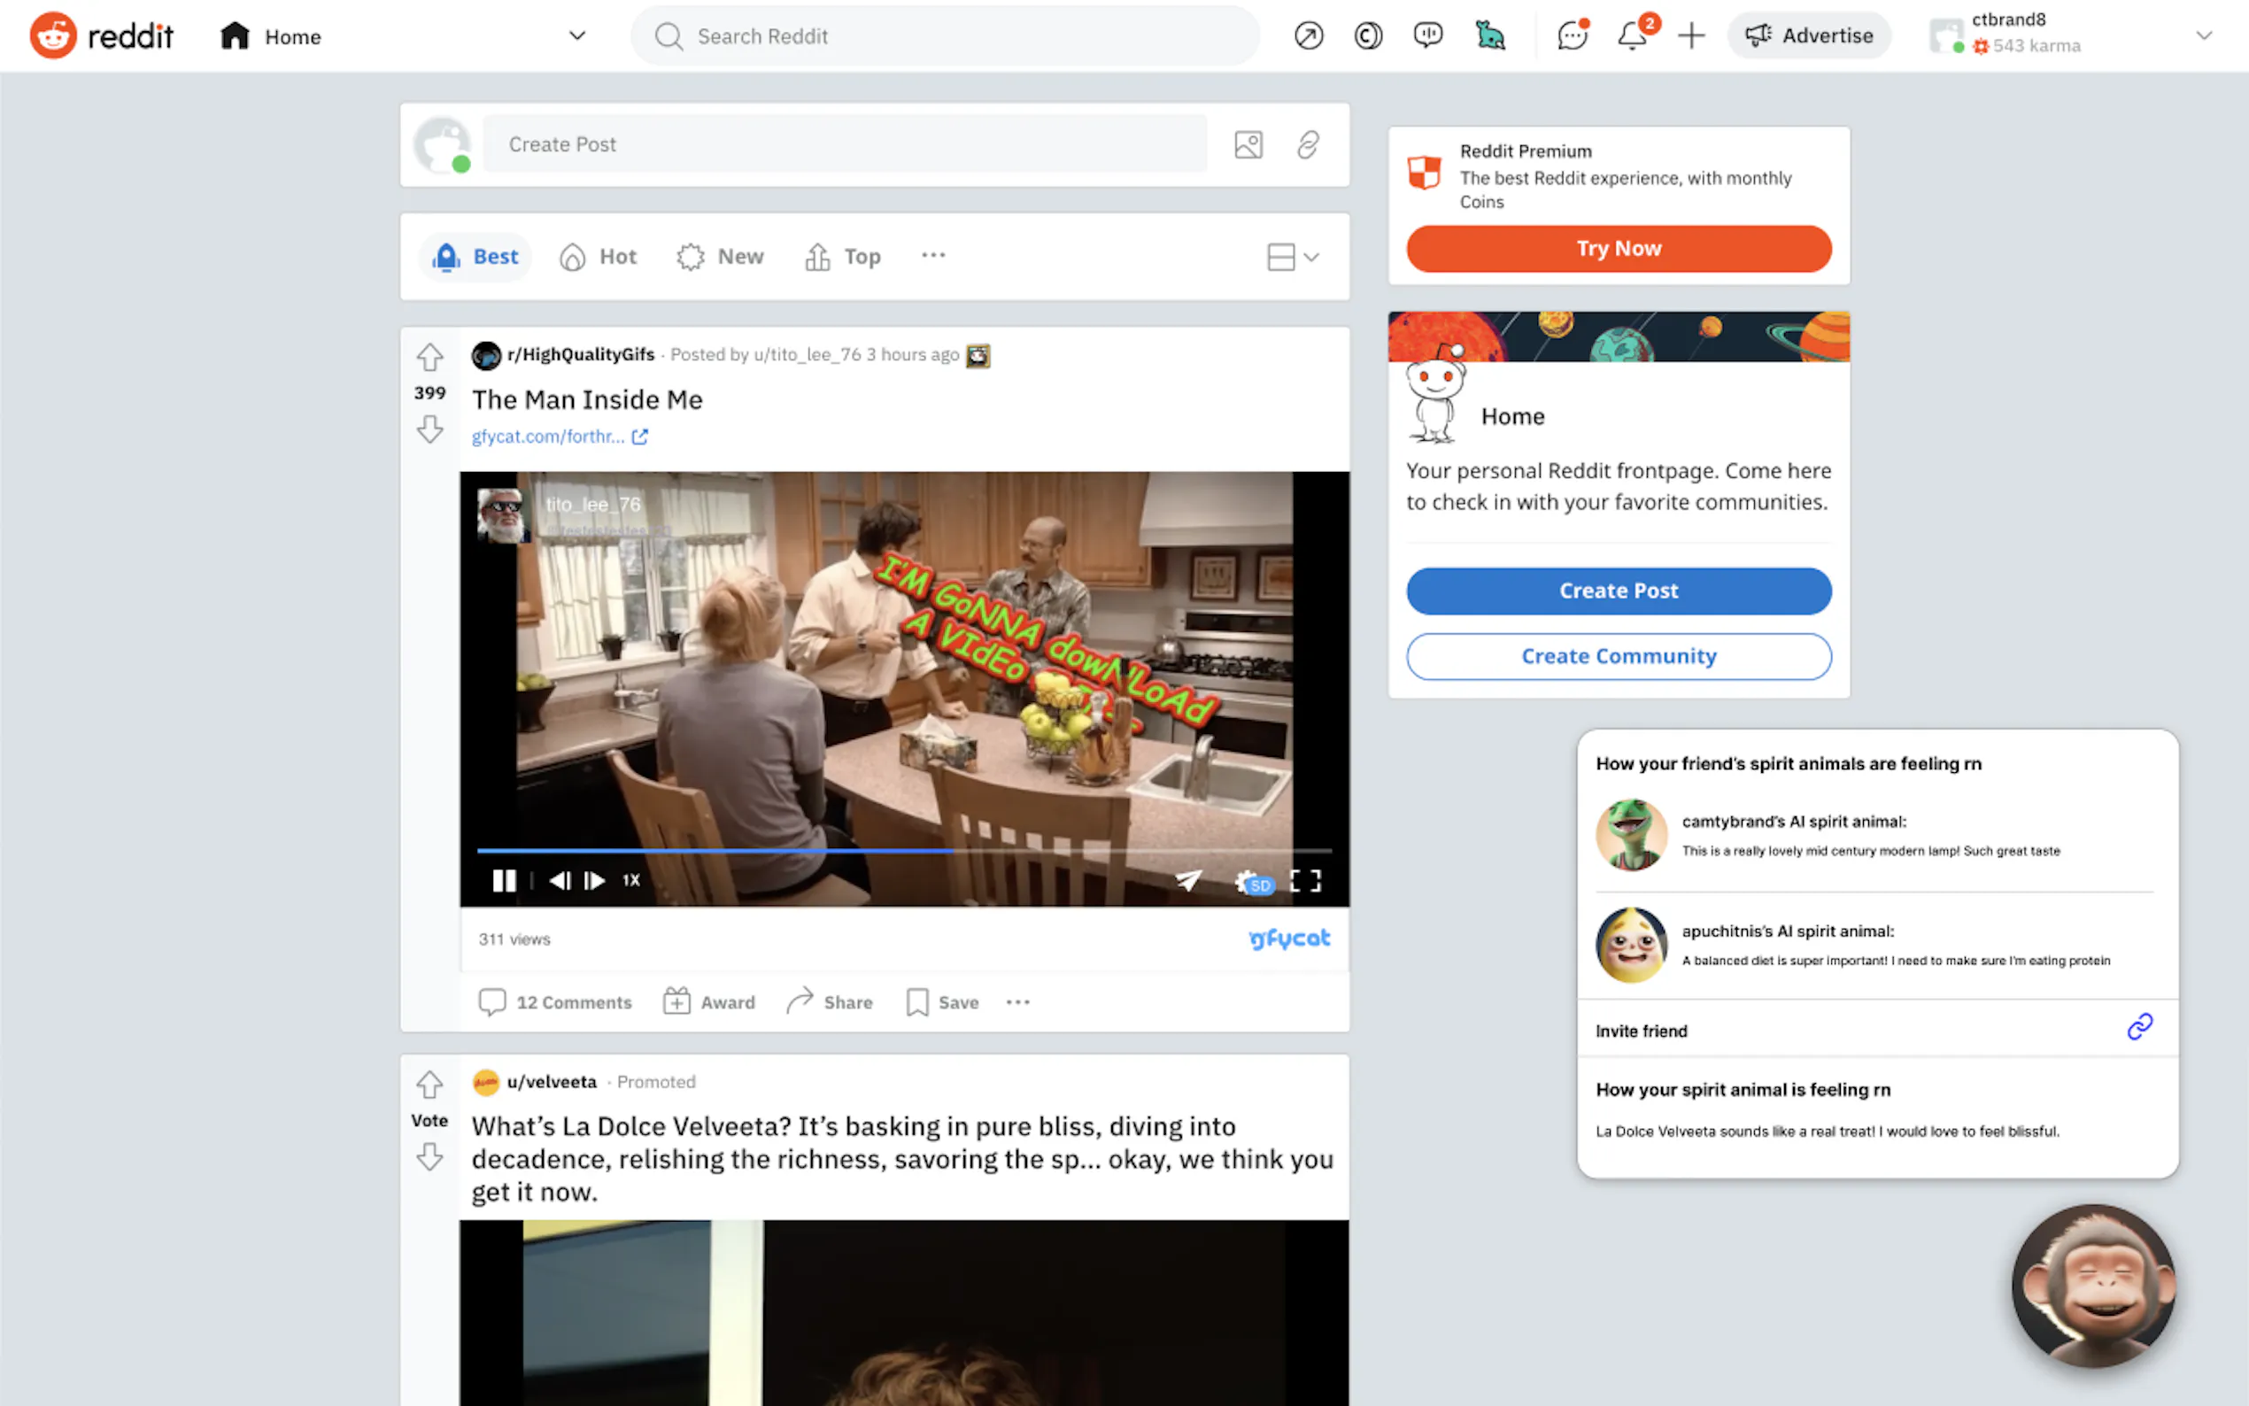This screenshot has width=2249, height=1406.
Task: Expand the ctbrand8 user account menu
Action: tap(2202, 36)
